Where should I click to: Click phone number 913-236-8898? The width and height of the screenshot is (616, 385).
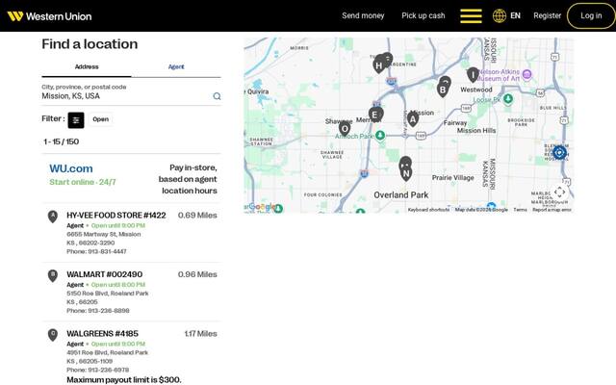click(x=109, y=311)
